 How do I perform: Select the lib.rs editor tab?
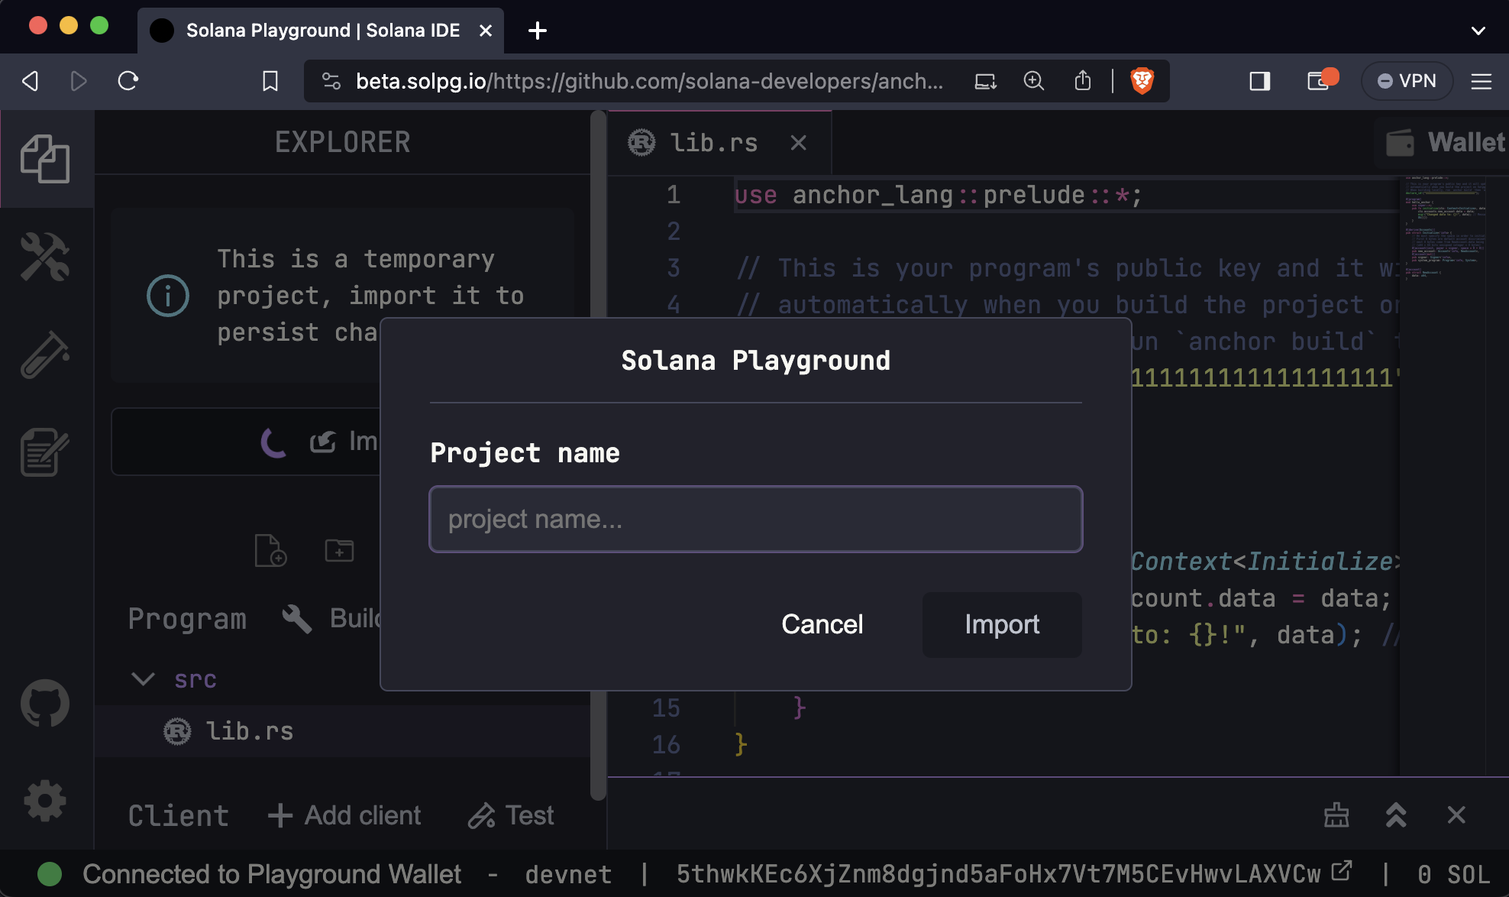click(x=713, y=143)
